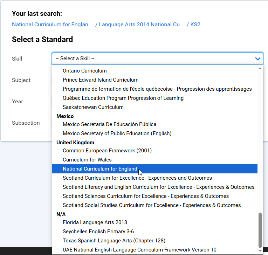Select Programme de formation de l'école québécoise
Viewport: 268px width, 255px height.
coord(155,89)
